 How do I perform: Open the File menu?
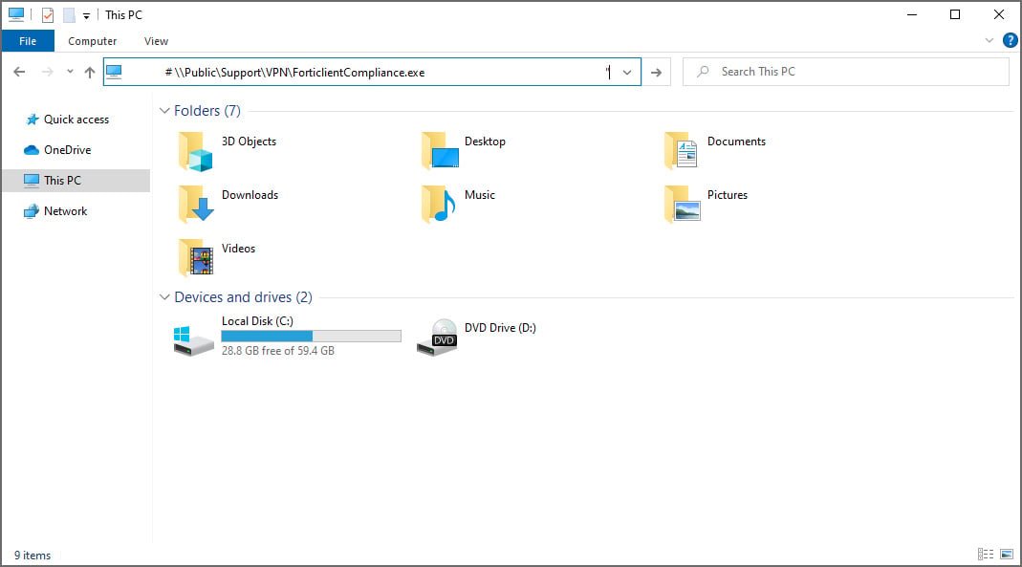(28, 41)
